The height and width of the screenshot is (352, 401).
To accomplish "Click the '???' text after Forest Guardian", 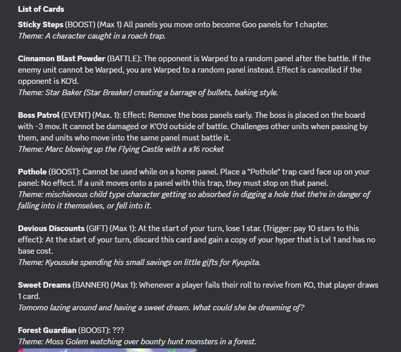I will pos(118,330).
